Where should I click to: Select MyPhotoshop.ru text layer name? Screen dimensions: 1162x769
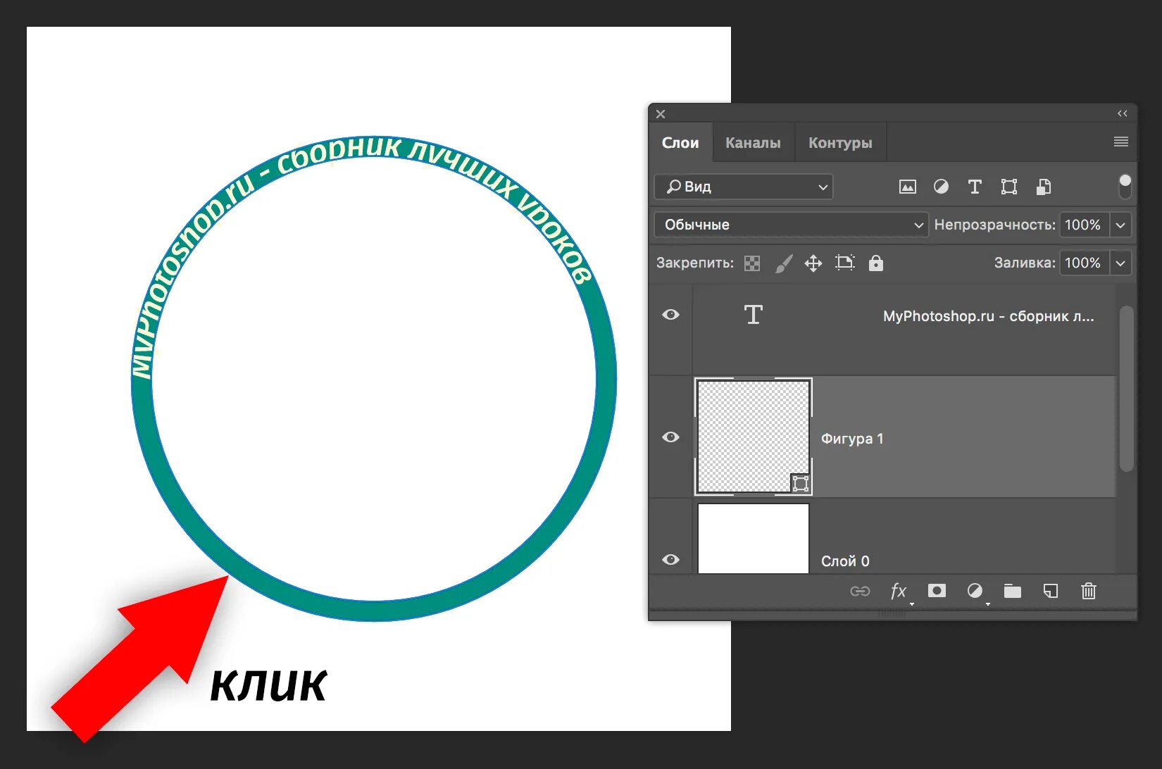pos(989,316)
